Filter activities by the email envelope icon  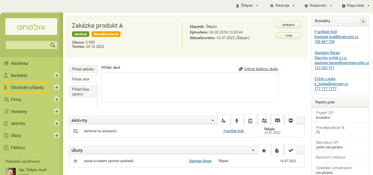pyautogui.click(x=277, y=120)
